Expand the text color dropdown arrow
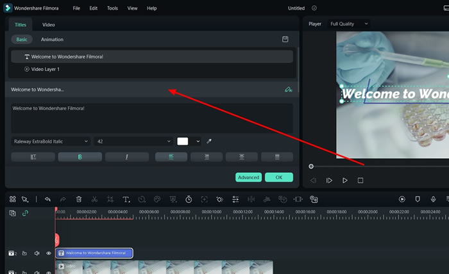 pyautogui.click(x=198, y=141)
